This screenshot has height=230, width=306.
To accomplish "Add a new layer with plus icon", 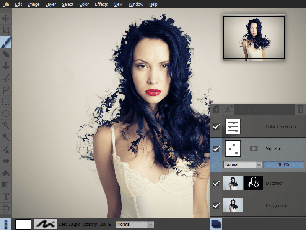I will pyautogui.click(x=216, y=110).
